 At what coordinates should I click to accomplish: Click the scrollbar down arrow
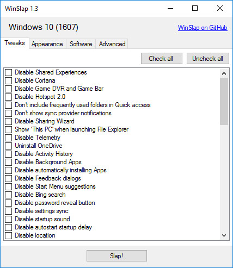point(224,235)
